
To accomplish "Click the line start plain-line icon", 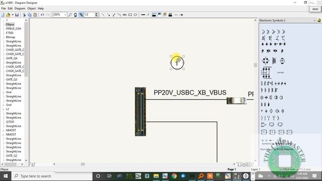I will tap(176, 15).
